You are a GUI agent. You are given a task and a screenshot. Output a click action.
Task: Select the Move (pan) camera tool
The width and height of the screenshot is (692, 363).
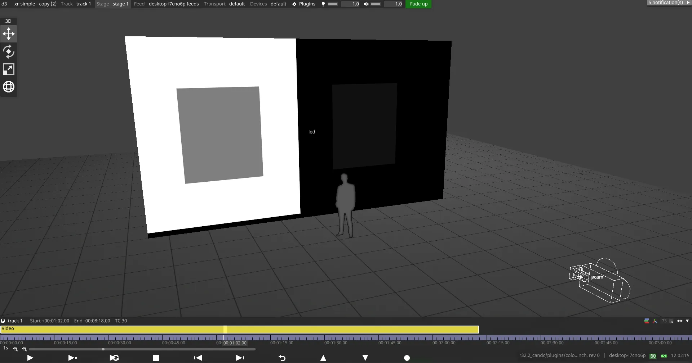tap(9, 34)
